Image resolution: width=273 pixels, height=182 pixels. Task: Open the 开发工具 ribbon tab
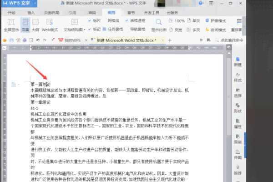pyautogui.click(x=152, y=13)
